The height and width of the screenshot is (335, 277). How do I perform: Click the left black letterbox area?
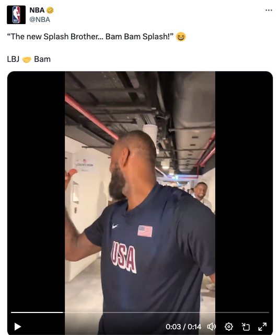36,192
